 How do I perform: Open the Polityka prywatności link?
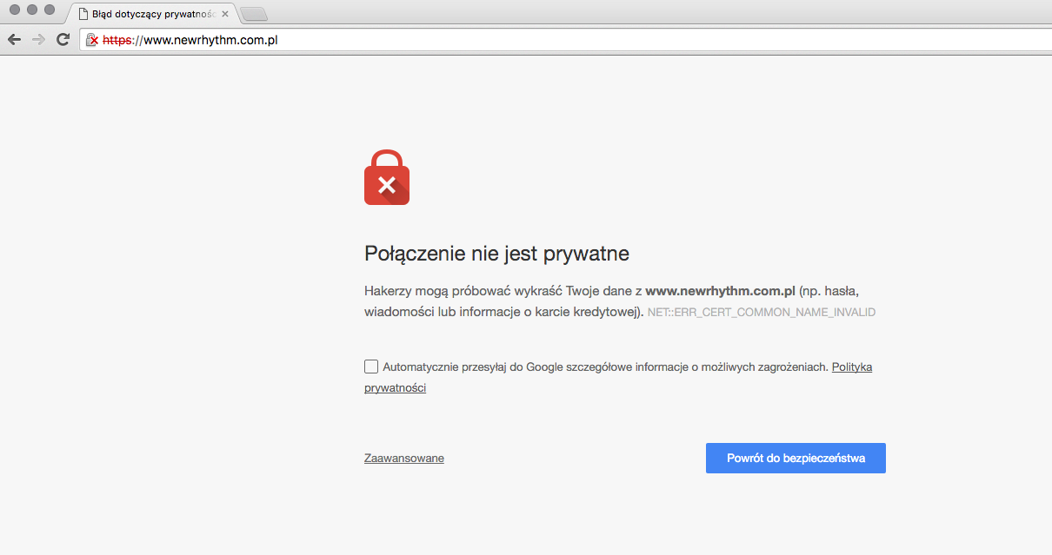coord(851,367)
